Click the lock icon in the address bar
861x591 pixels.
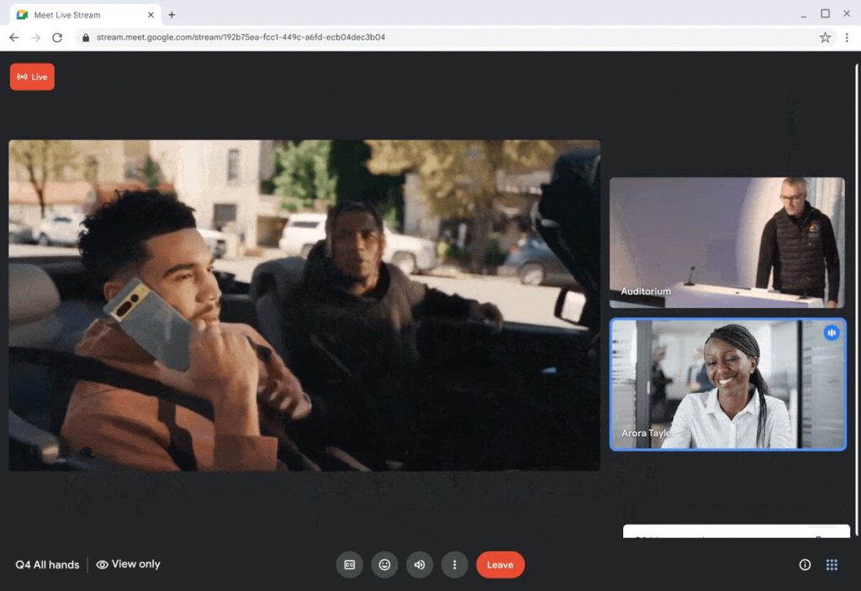pyautogui.click(x=87, y=37)
